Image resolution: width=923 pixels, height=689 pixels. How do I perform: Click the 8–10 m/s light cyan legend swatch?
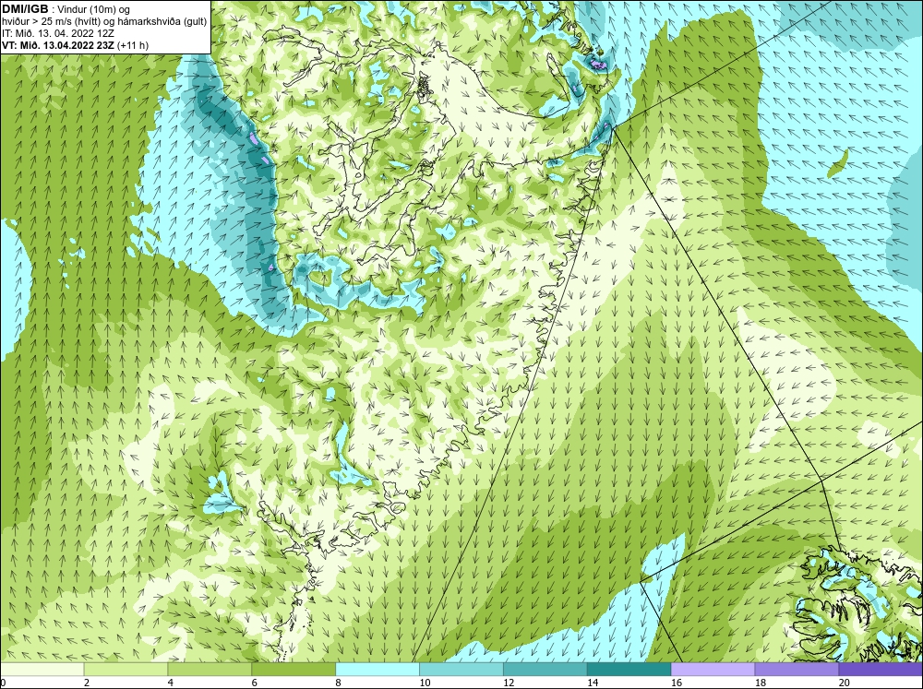tap(378, 669)
